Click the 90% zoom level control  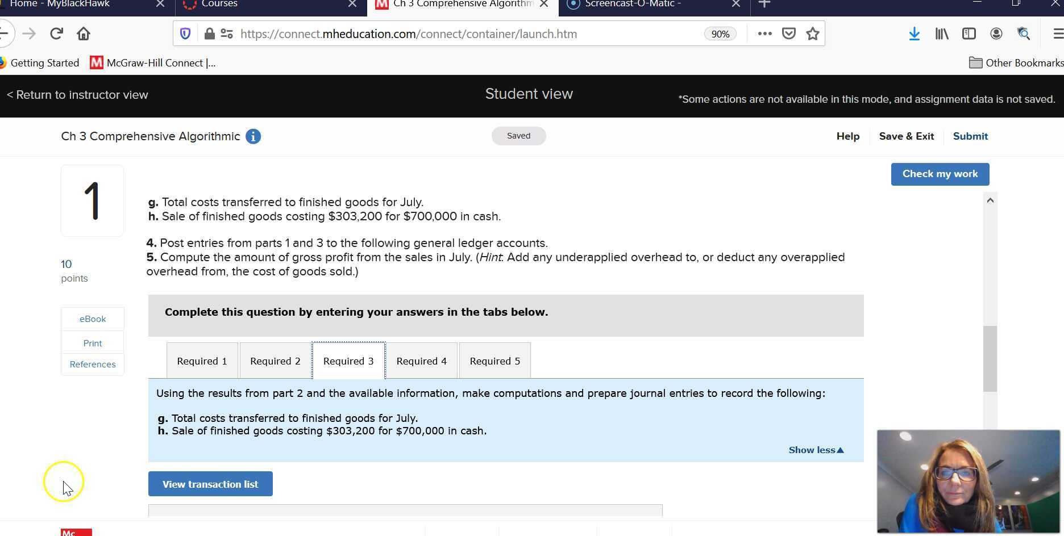tap(720, 33)
